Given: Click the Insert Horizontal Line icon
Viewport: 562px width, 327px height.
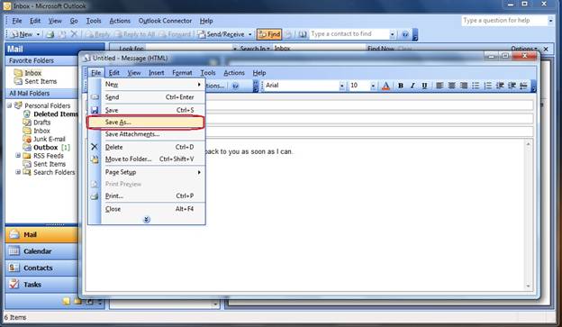Looking at the screenshot, I should tap(523, 86).
